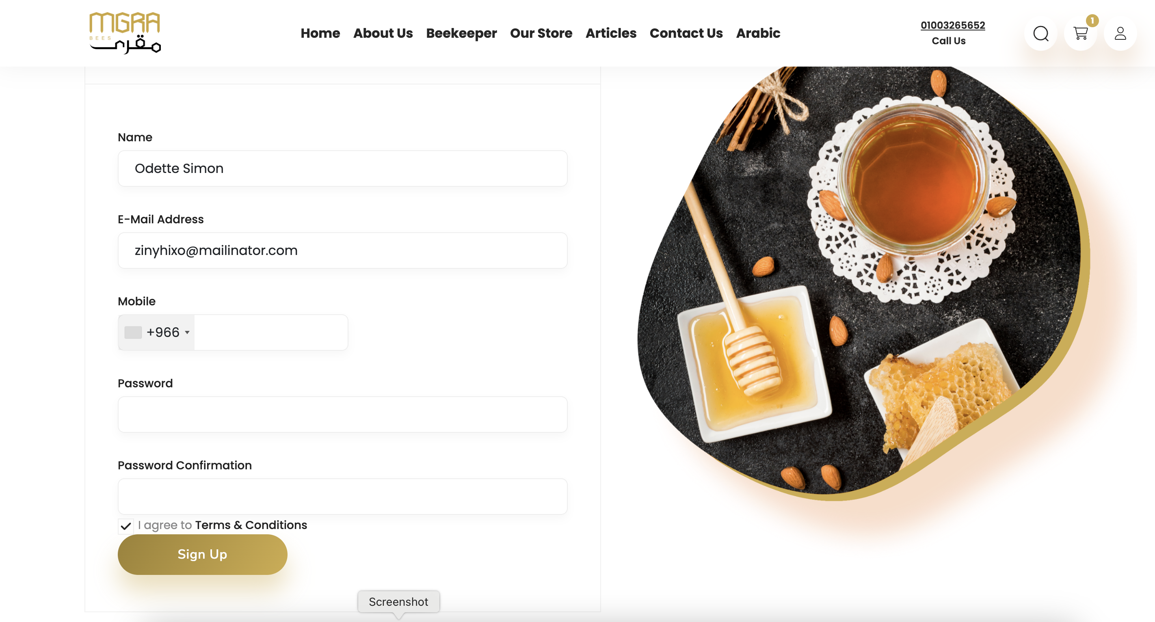Focus the Password Confirmation field
The width and height of the screenshot is (1155, 622).
point(342,497)
